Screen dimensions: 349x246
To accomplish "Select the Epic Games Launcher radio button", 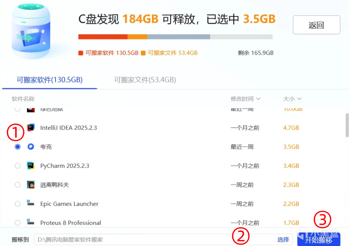I will pos(18,204).
